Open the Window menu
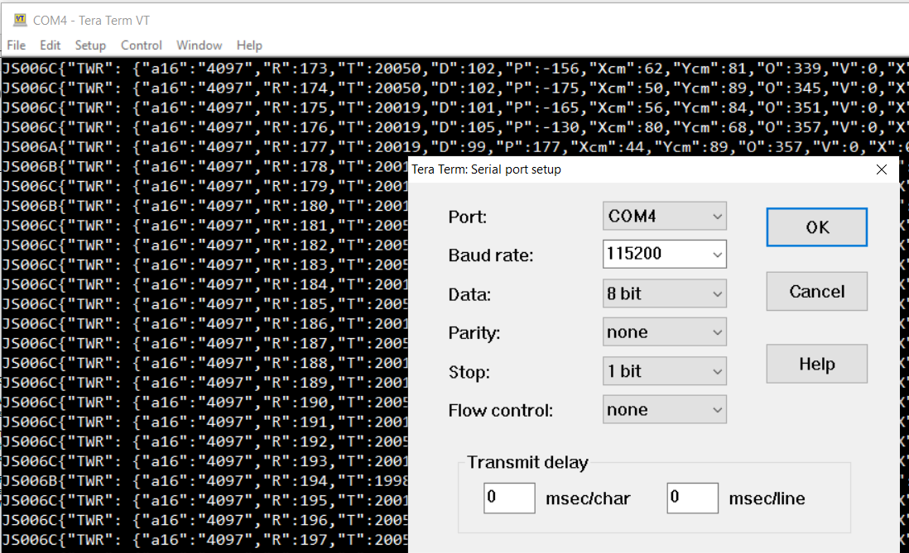909x553 pixels. pos(199,45)
